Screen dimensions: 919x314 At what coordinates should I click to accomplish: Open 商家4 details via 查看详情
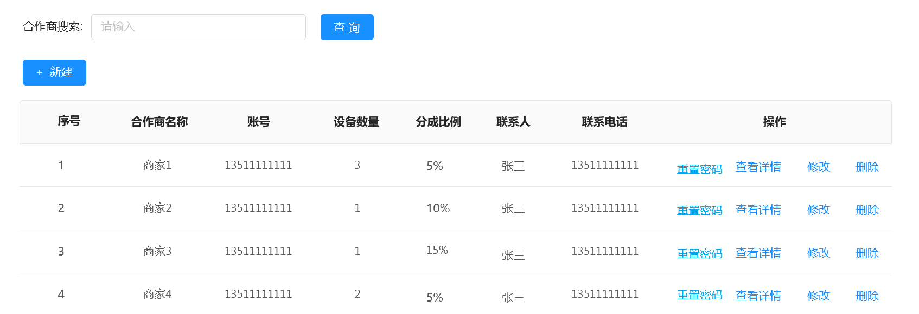[758, 296]
